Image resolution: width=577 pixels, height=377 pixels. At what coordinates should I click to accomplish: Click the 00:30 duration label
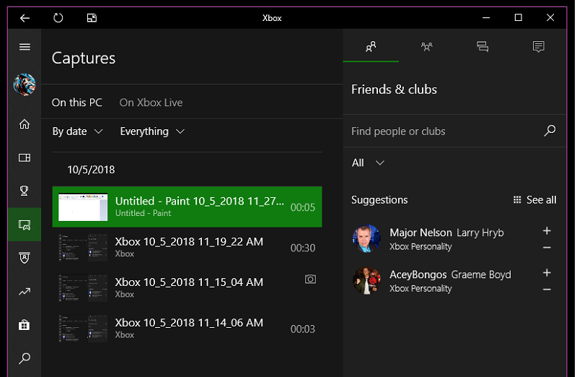303,248
